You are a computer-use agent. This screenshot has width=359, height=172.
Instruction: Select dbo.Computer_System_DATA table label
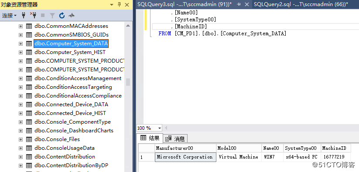coord(71,44)
